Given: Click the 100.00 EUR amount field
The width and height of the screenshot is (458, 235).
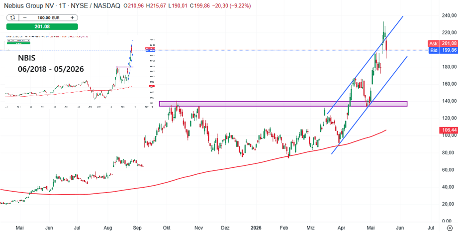Looking at the screenshot, I should point(50,17).
